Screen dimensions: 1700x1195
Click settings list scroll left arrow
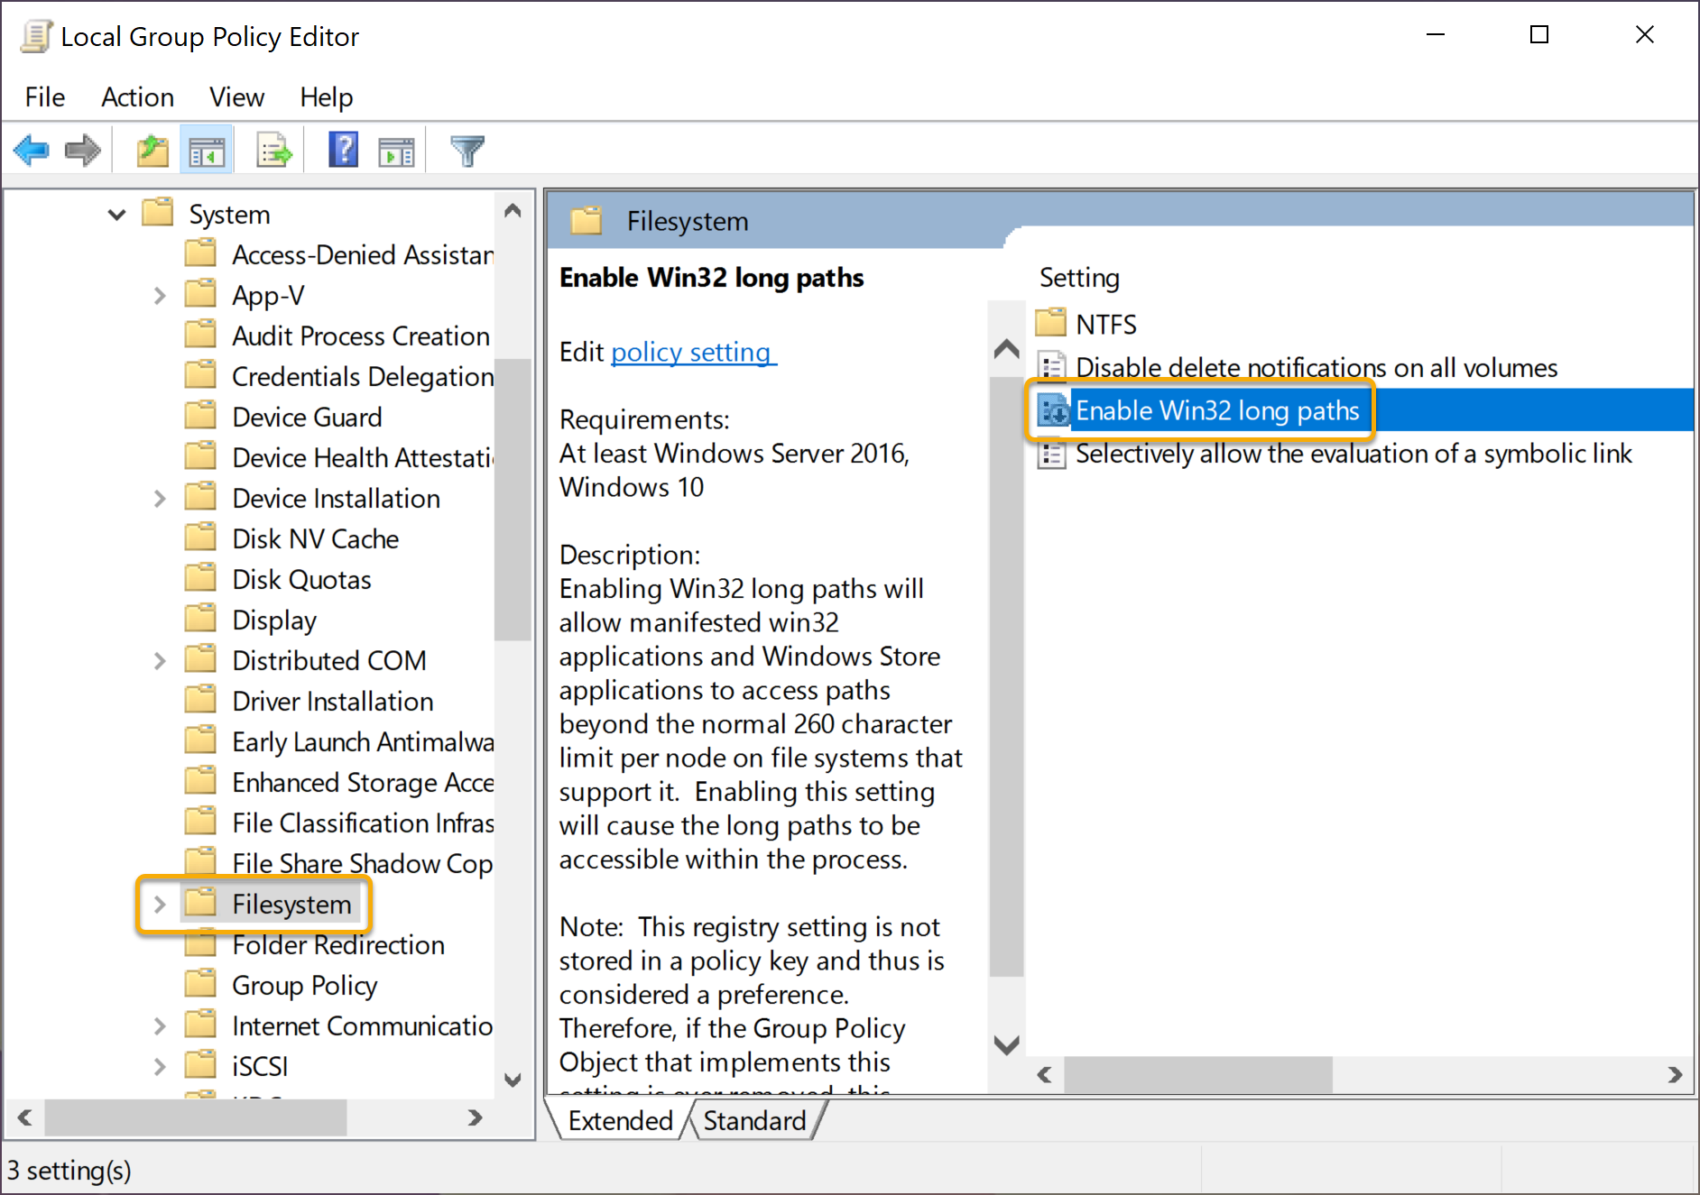click(1045, 1075)
